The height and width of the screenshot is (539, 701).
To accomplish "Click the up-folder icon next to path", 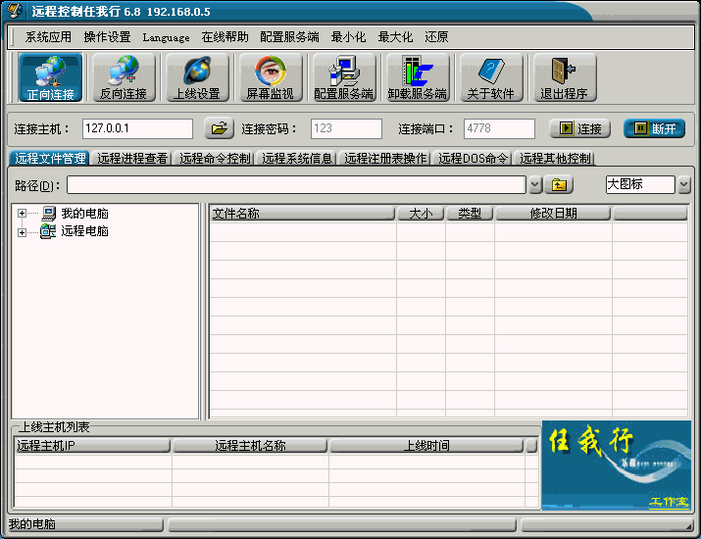I will (559, 184).
